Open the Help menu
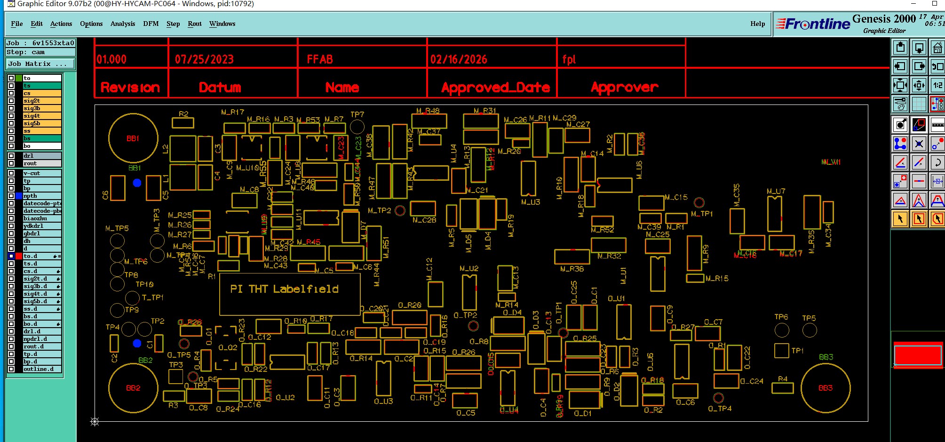Image resolution: width=945 pixels, height=442 pixels. (758, 24)
